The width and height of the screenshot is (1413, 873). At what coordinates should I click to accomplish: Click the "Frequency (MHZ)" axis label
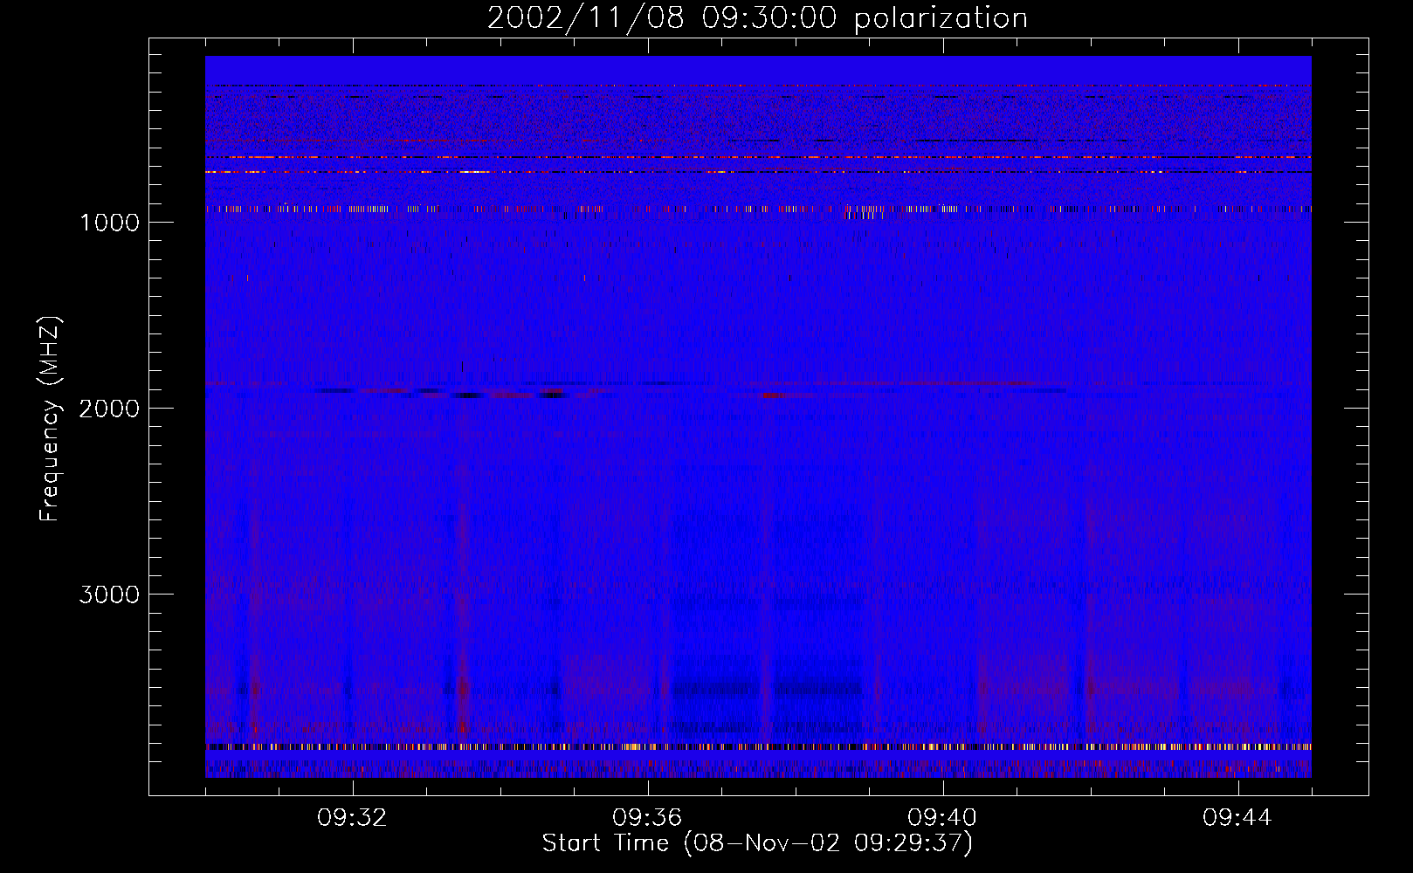click(x=50, y=419)
